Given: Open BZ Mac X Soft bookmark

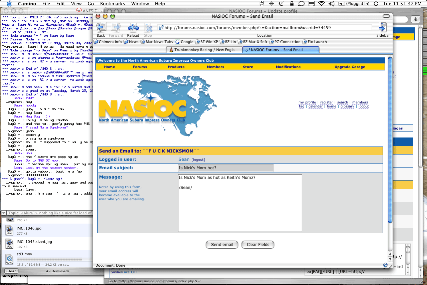Looking at the screenshot, I should (253, 42).
